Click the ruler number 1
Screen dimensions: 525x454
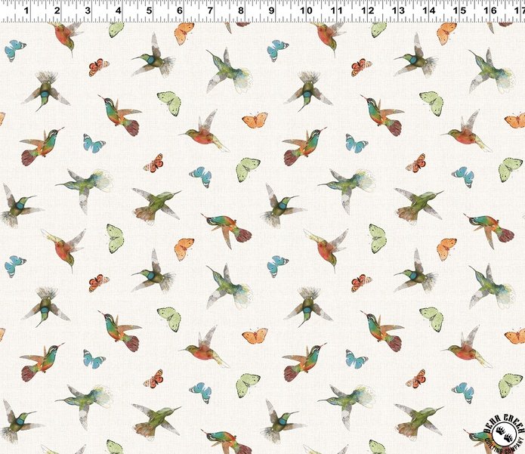[26, 11]
